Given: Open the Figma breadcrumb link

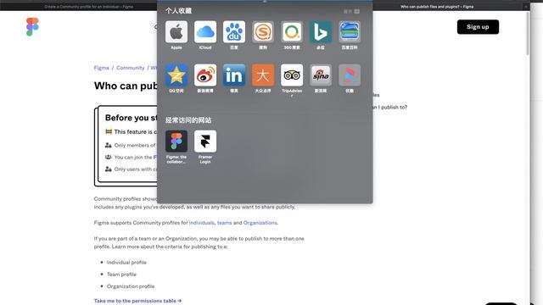Looking at the screenshot, I should (101, 68).
